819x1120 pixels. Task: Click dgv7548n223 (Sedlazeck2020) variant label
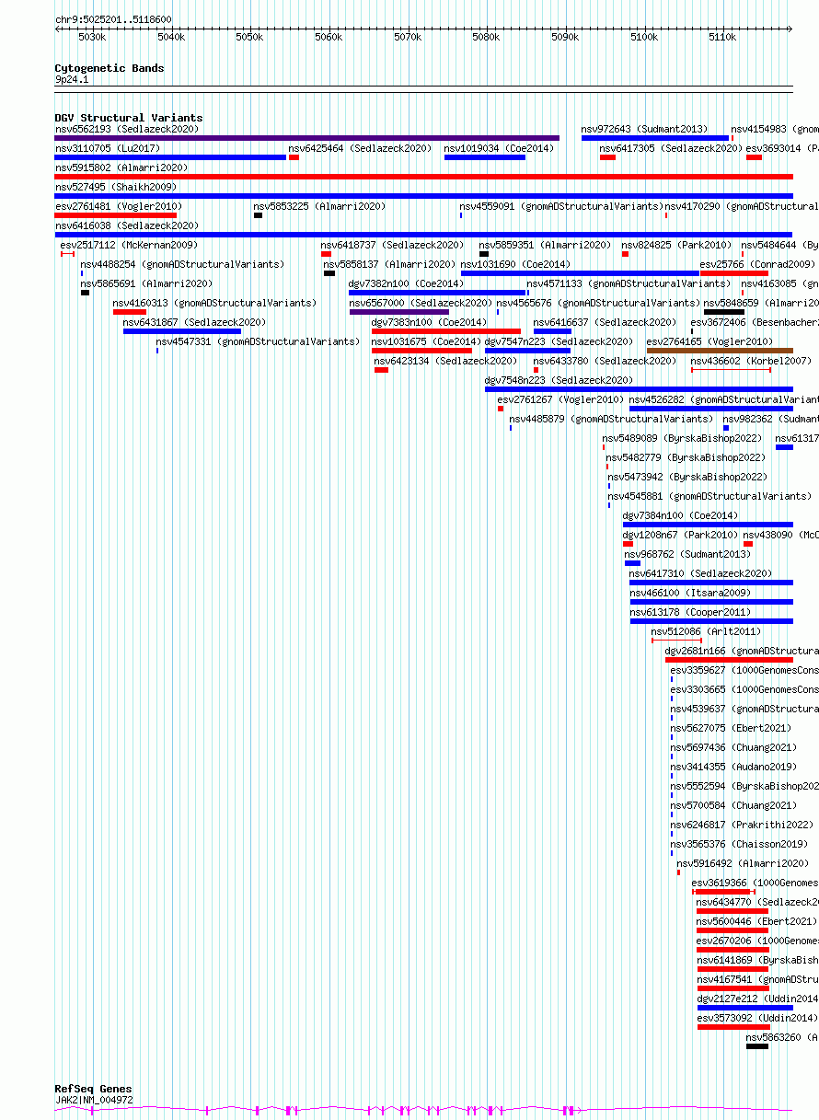coord(559,380)
